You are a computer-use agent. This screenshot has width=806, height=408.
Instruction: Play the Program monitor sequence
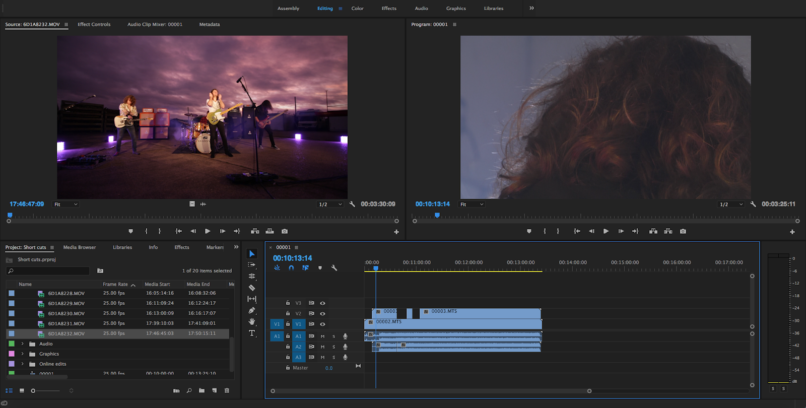(x=606, y=231)
